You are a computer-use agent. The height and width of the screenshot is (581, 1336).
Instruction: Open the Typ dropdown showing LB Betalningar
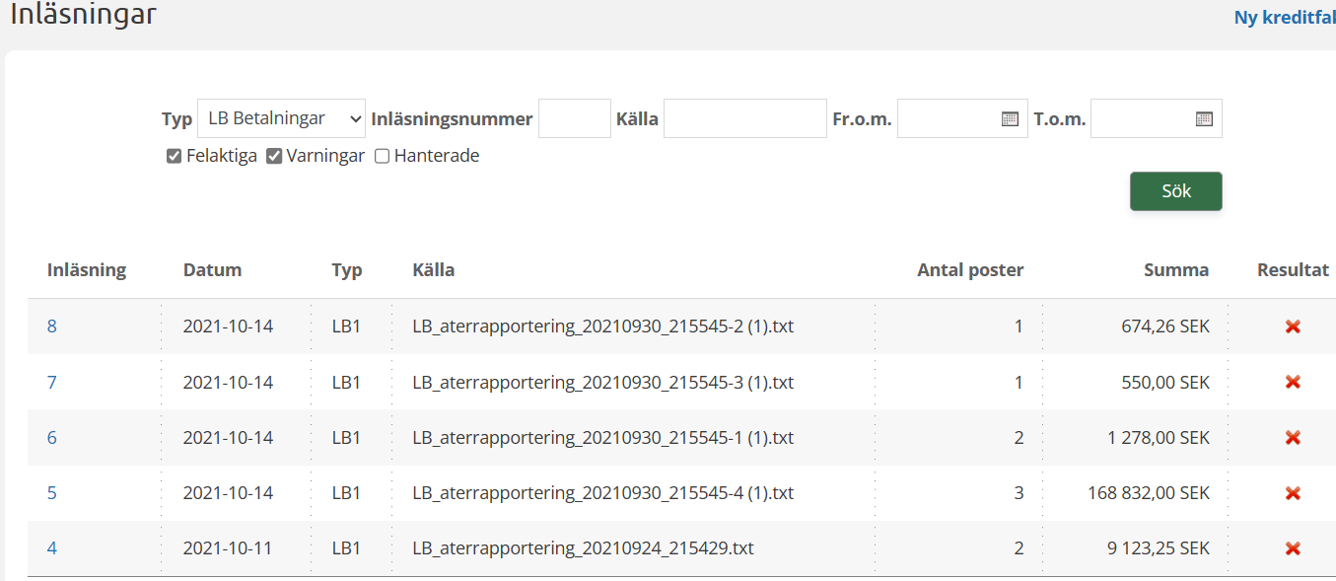281,118
